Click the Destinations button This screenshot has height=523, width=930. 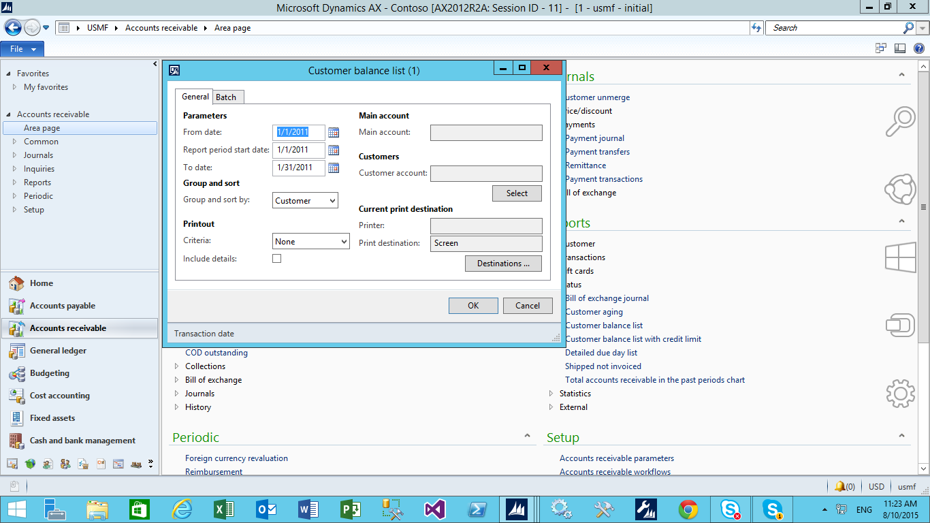(503, 264)
